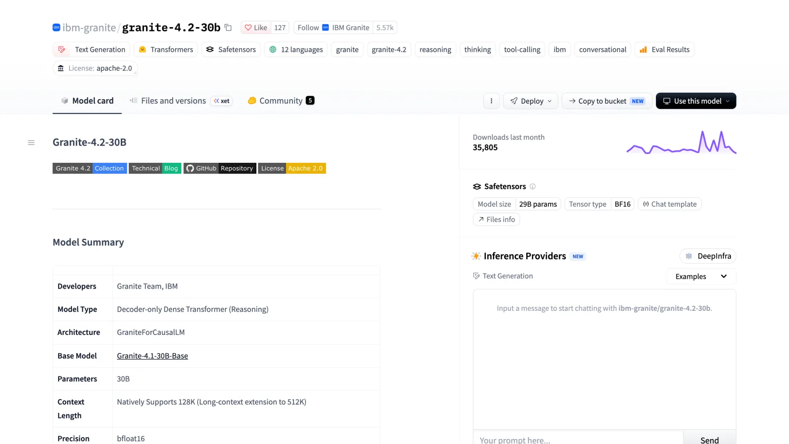789x444 pixels.
Task: Open the Eval Results tag
Action: (664, 50)
